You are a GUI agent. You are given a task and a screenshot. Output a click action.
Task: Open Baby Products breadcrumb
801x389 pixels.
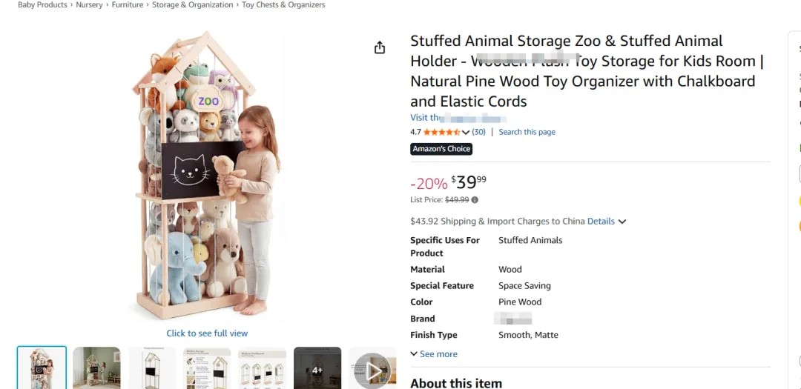pyautogui.click(x=42, y=5)
